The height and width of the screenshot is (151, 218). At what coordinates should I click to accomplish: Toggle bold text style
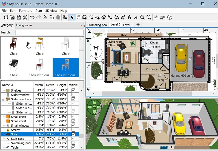(x=130, y=17)
